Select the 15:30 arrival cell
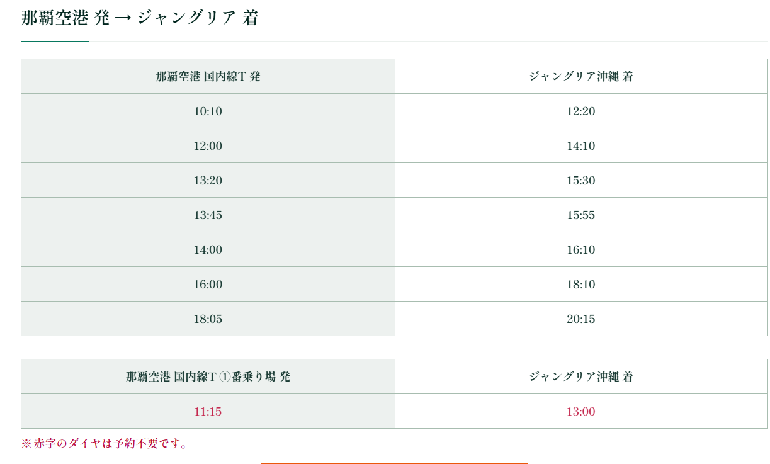The width and height of the screenshot is (770, 464). (580, 181)
